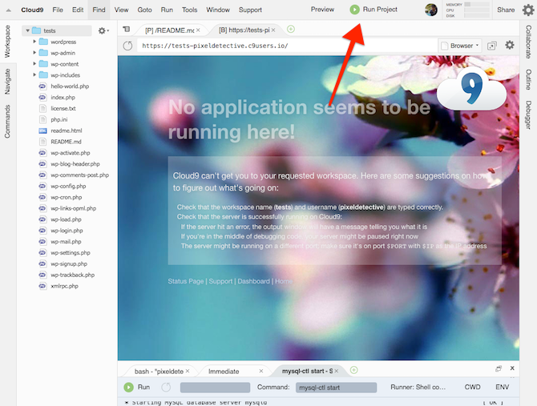This screenshot has height=406, width=537.
Task: Open wp-config.php in the file tree
Action: [68, 186]
